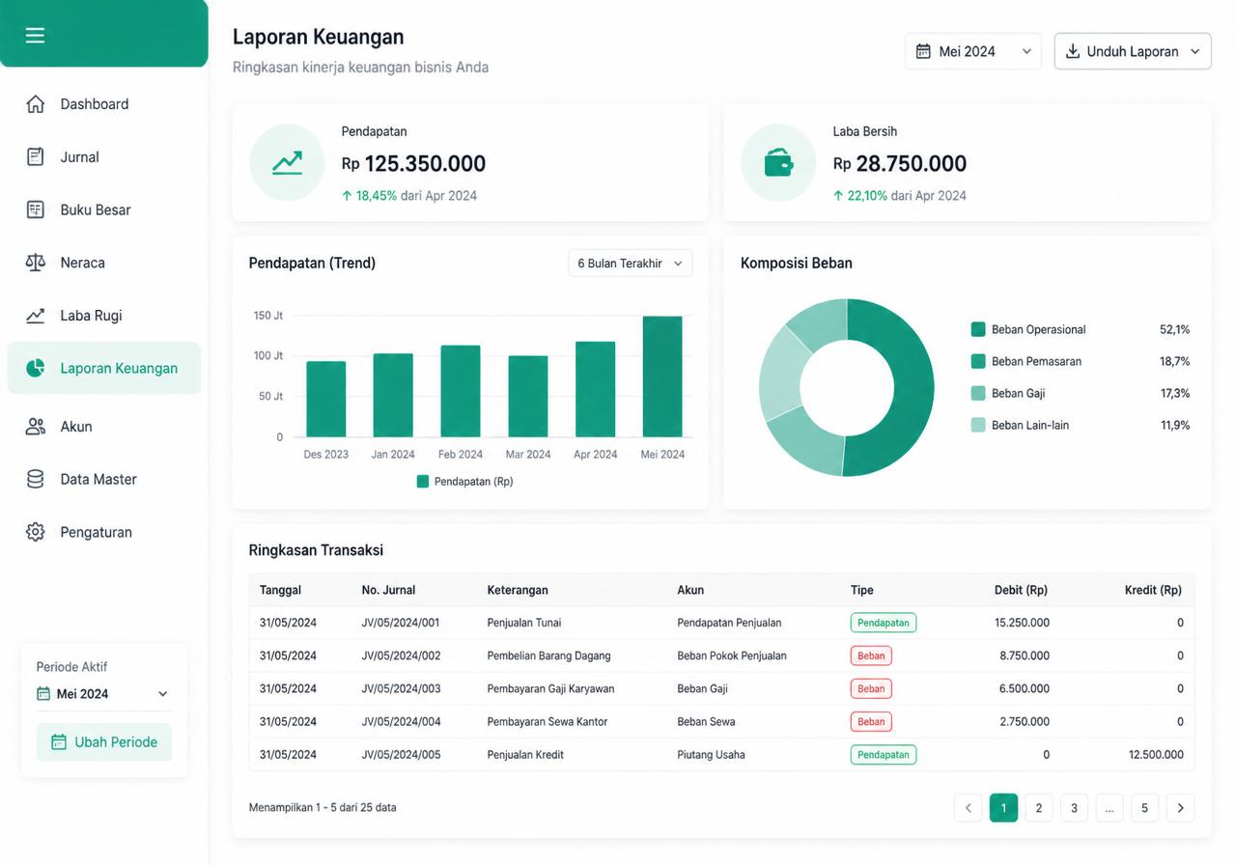Click journal number JV/05/2024/001

coord(401,623)
